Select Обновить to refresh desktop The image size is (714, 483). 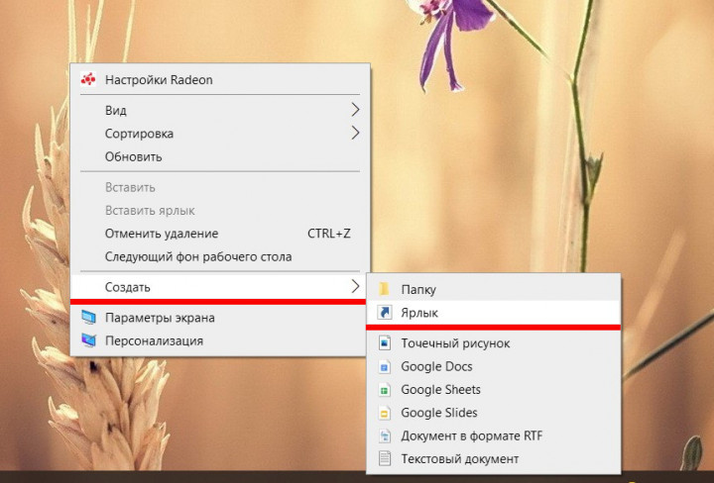[134, 156]
